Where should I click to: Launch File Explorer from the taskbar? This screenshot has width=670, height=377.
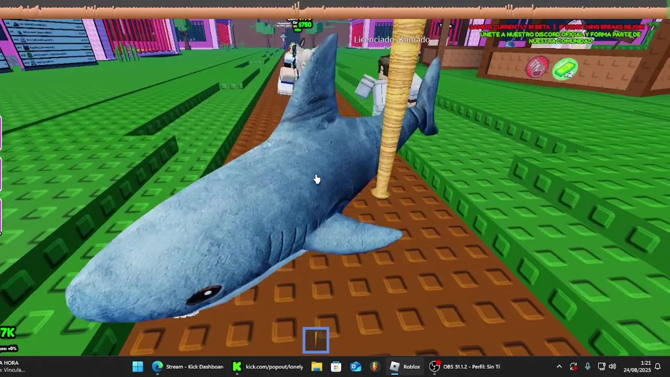317,367
